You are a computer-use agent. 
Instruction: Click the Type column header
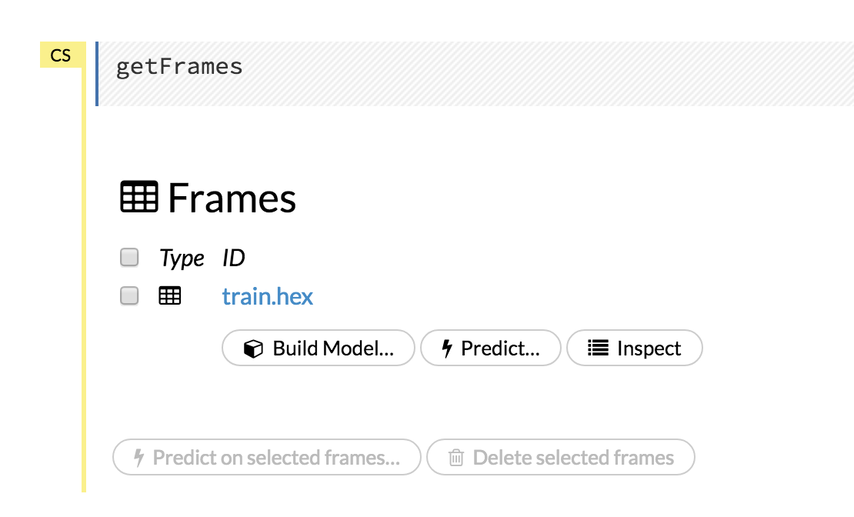(x=182, y=257)
